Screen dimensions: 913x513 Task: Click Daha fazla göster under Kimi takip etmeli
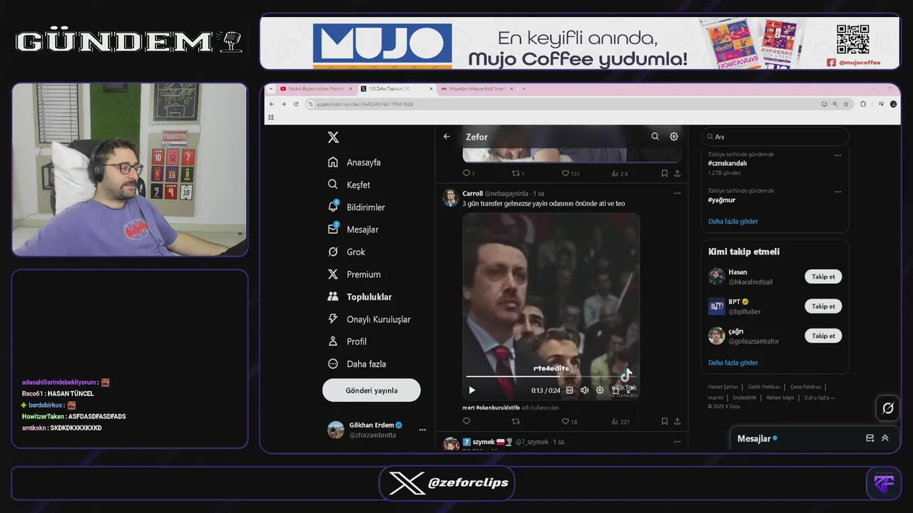click(733, 363)
